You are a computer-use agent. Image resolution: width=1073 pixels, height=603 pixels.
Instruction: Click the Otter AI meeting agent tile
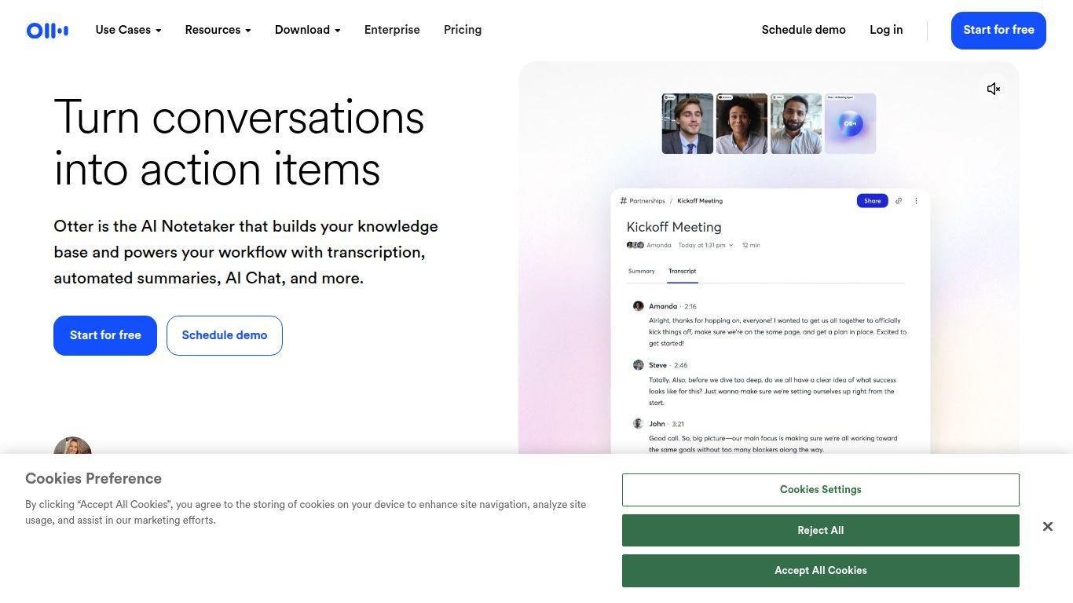(850, 123)
